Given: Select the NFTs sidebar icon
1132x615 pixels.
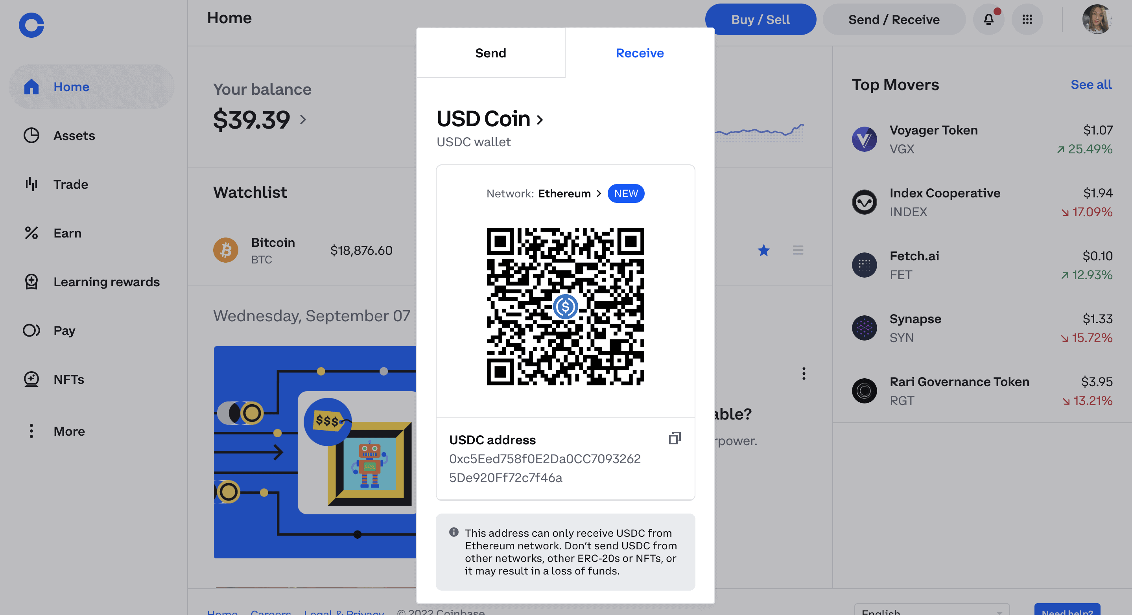Looking at the screenshot, I should pos(31,379).
